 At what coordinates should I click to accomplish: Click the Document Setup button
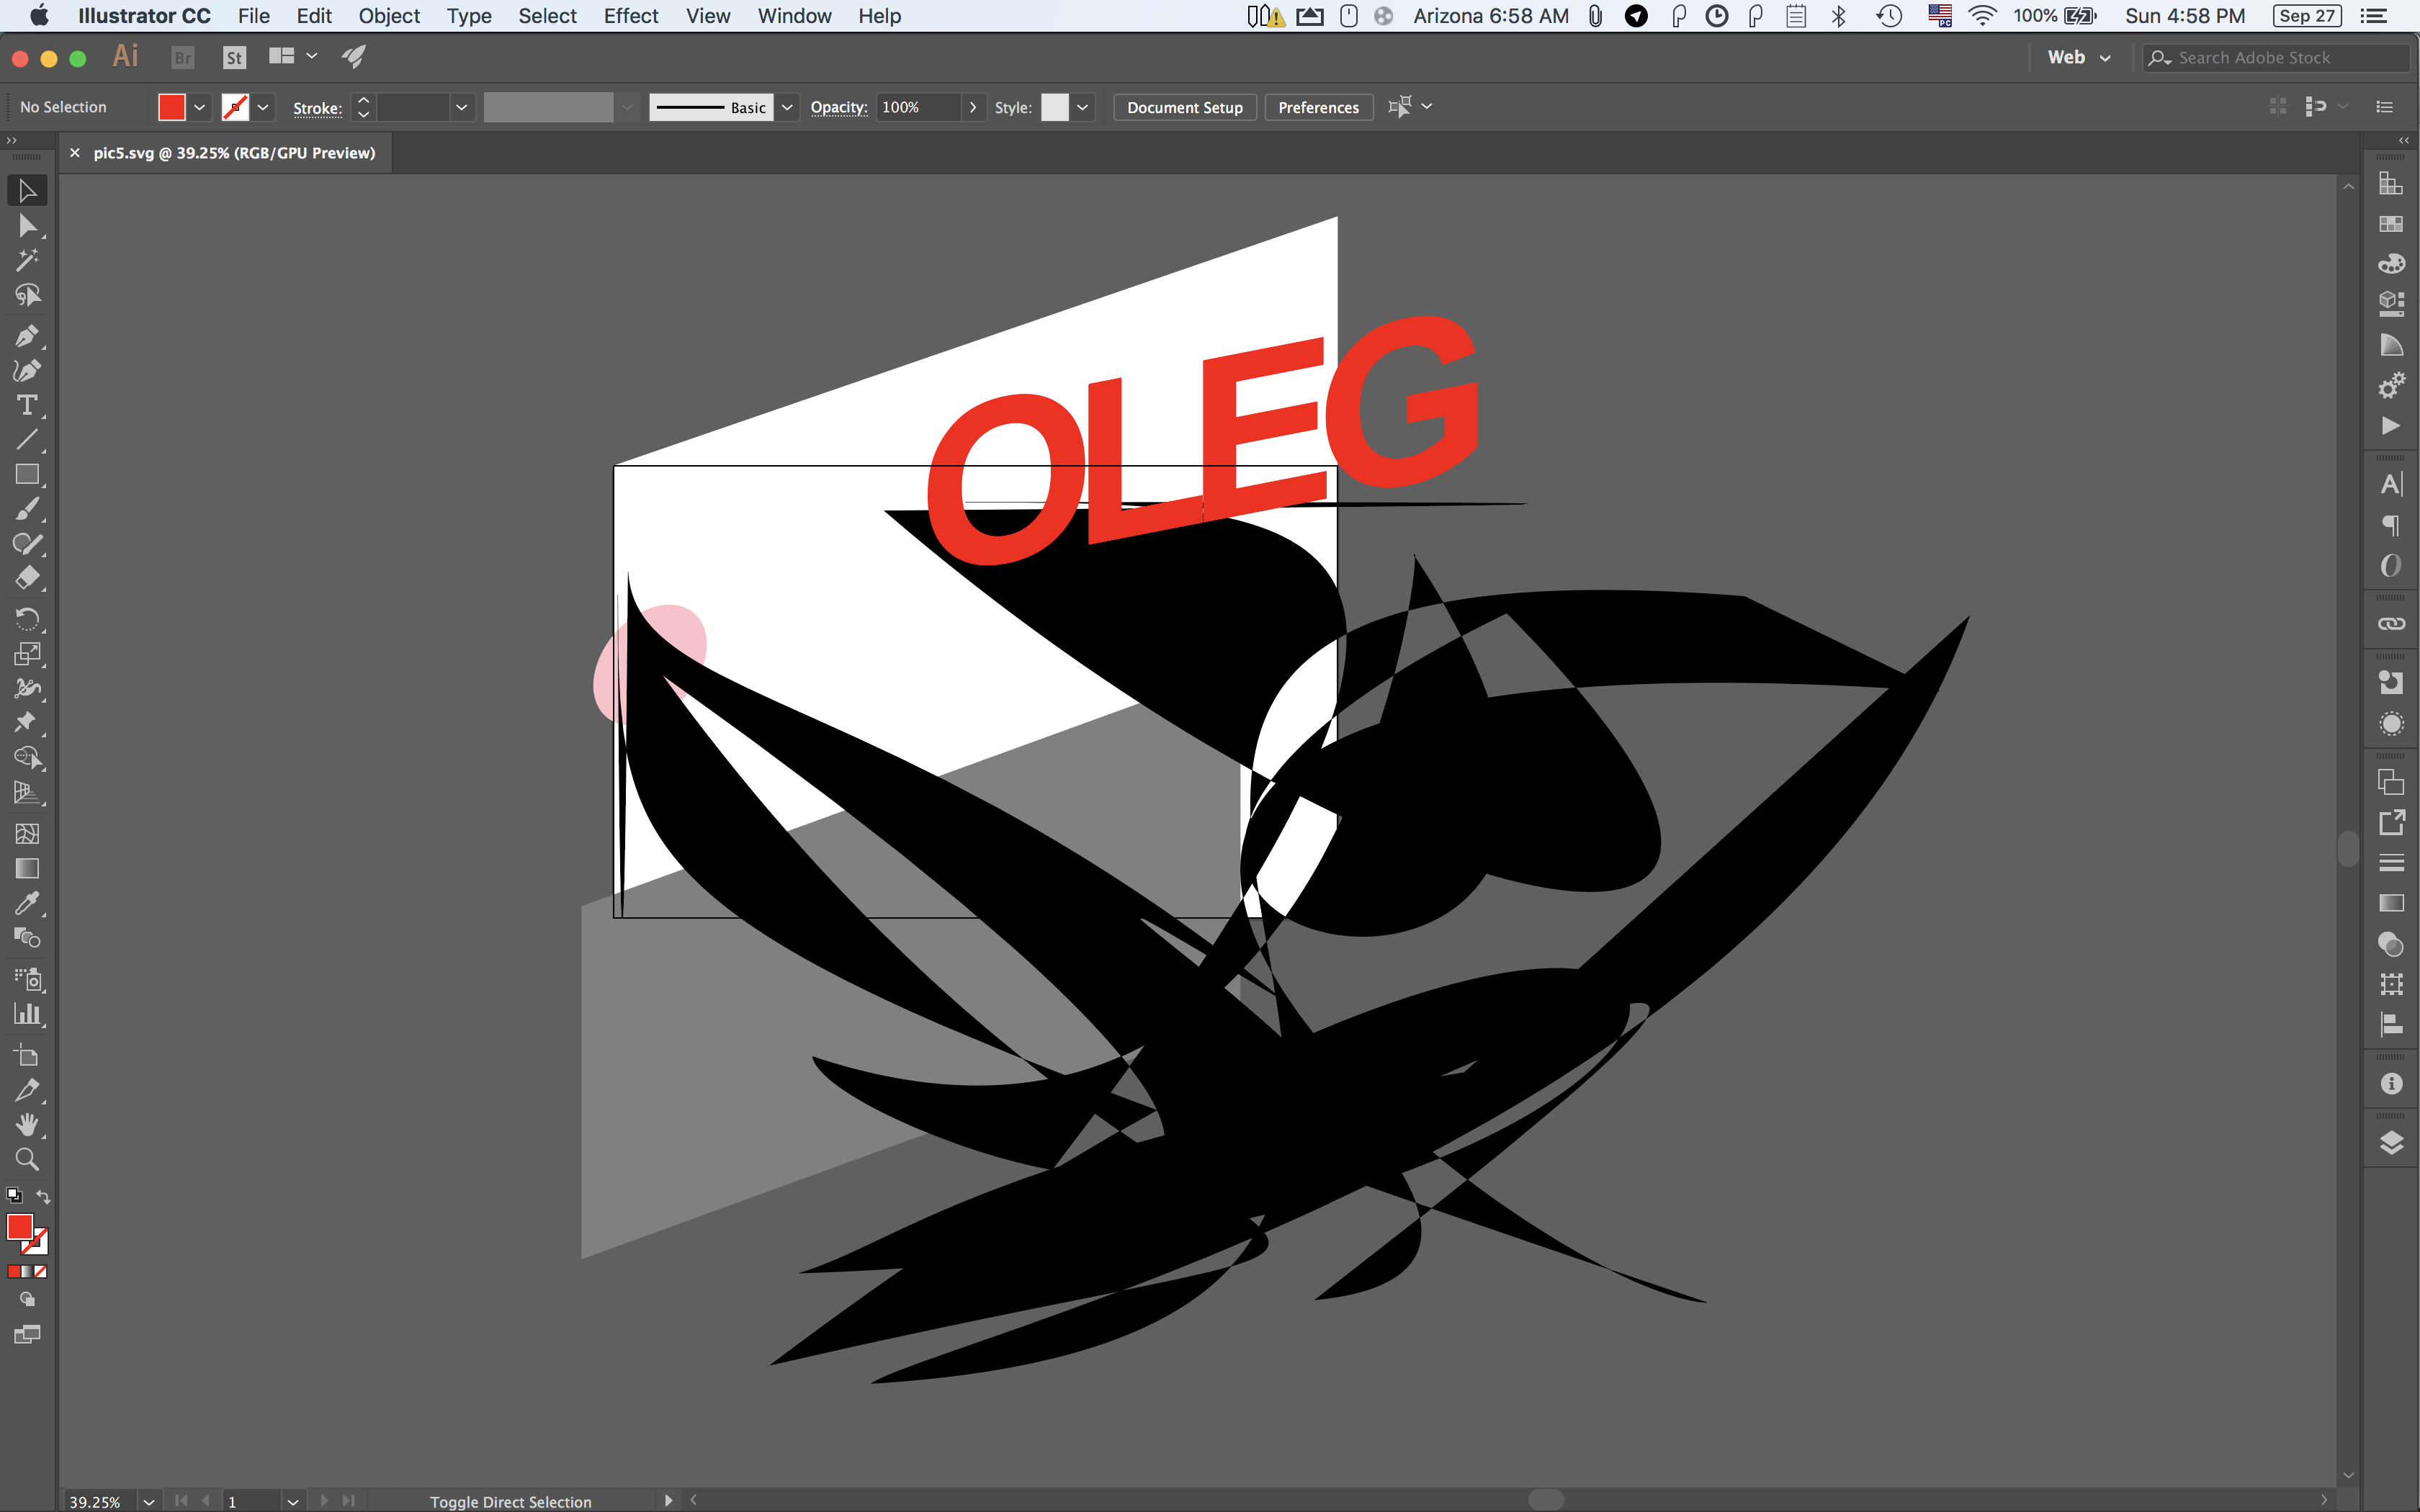[1184, 107]
